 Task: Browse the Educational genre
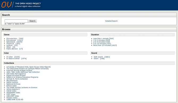pyautogui.click(x=11, y=40)
